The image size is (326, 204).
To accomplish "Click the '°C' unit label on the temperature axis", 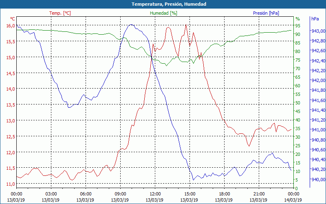I will [x=13, y=19].
